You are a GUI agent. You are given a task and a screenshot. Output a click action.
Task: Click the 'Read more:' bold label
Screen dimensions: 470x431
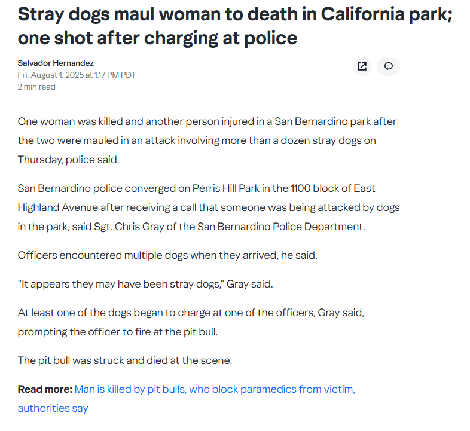point(45,389)
